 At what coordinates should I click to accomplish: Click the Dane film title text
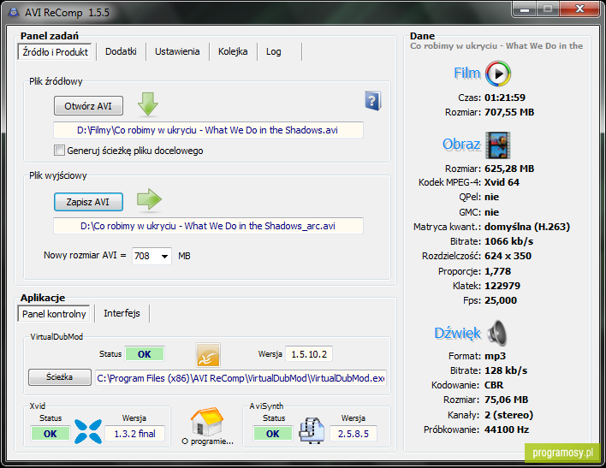click(496, 46)
